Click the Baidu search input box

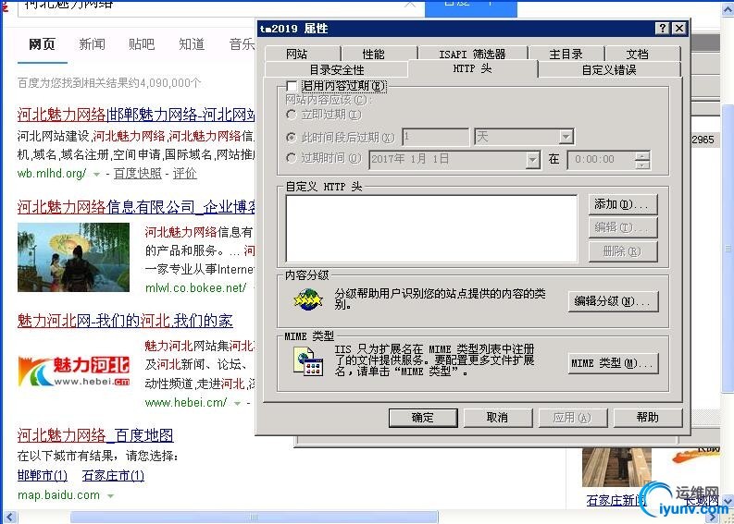[x=220, y=7]
